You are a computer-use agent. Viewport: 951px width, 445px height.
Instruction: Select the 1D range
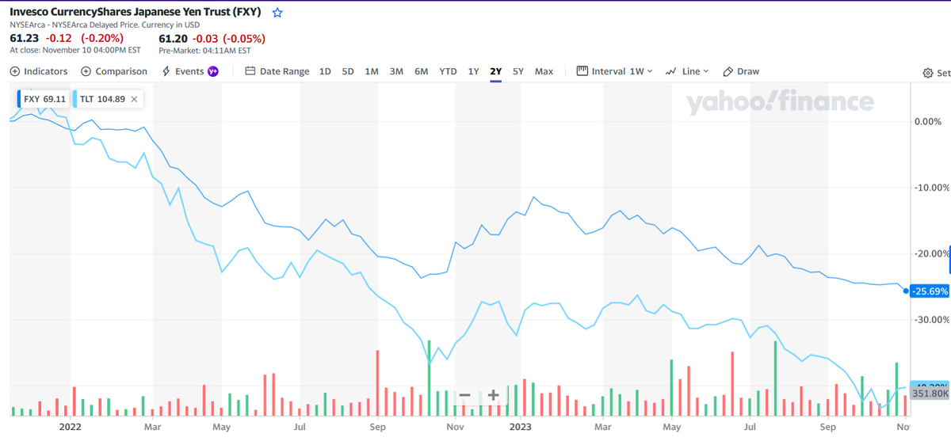pos(325,71)
